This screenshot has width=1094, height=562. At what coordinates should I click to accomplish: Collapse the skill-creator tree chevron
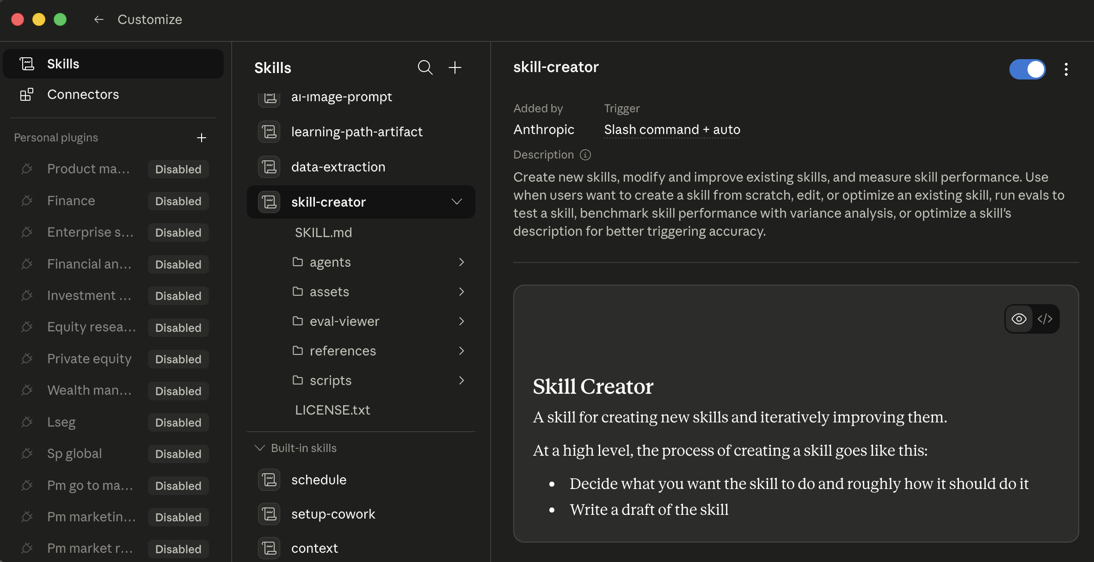457,202
